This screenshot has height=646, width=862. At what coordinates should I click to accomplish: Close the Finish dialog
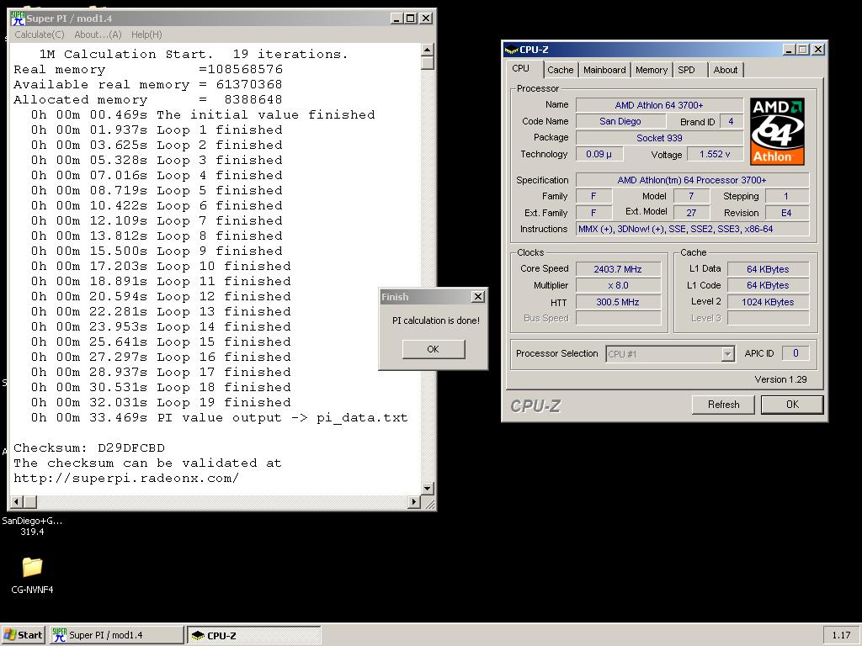[478, 297]
